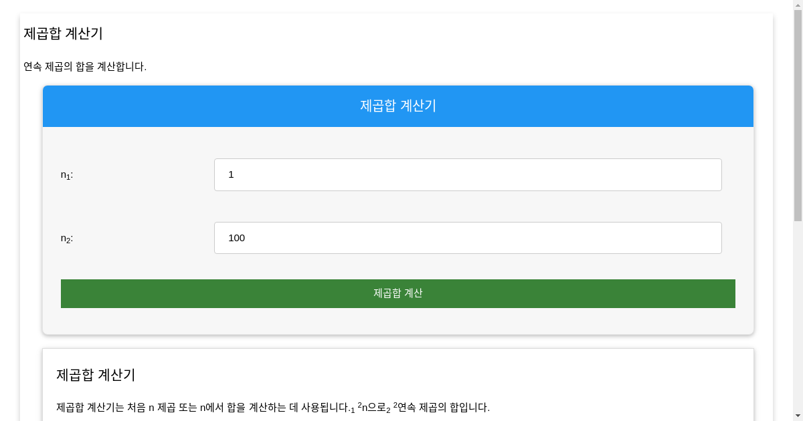Click the n₁ input field containing 1
The width and height of the screenshot is (803, 421).
(x=468, y=174)
